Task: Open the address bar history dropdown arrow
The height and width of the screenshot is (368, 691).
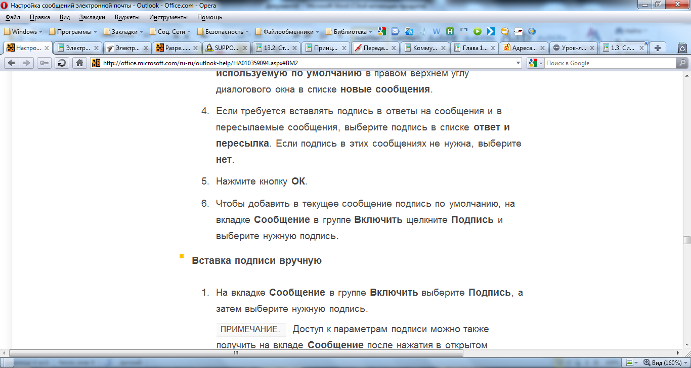Action: [517, 63]
